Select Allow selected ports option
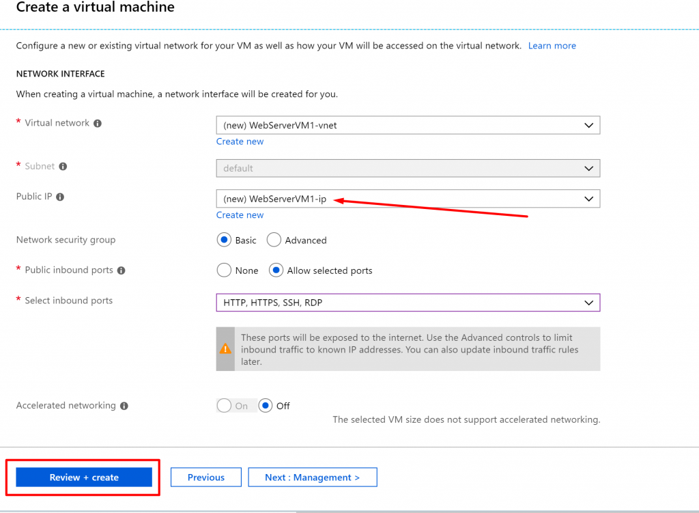The width and height of the screenshot is (699, 513). (x=276, y=271)
